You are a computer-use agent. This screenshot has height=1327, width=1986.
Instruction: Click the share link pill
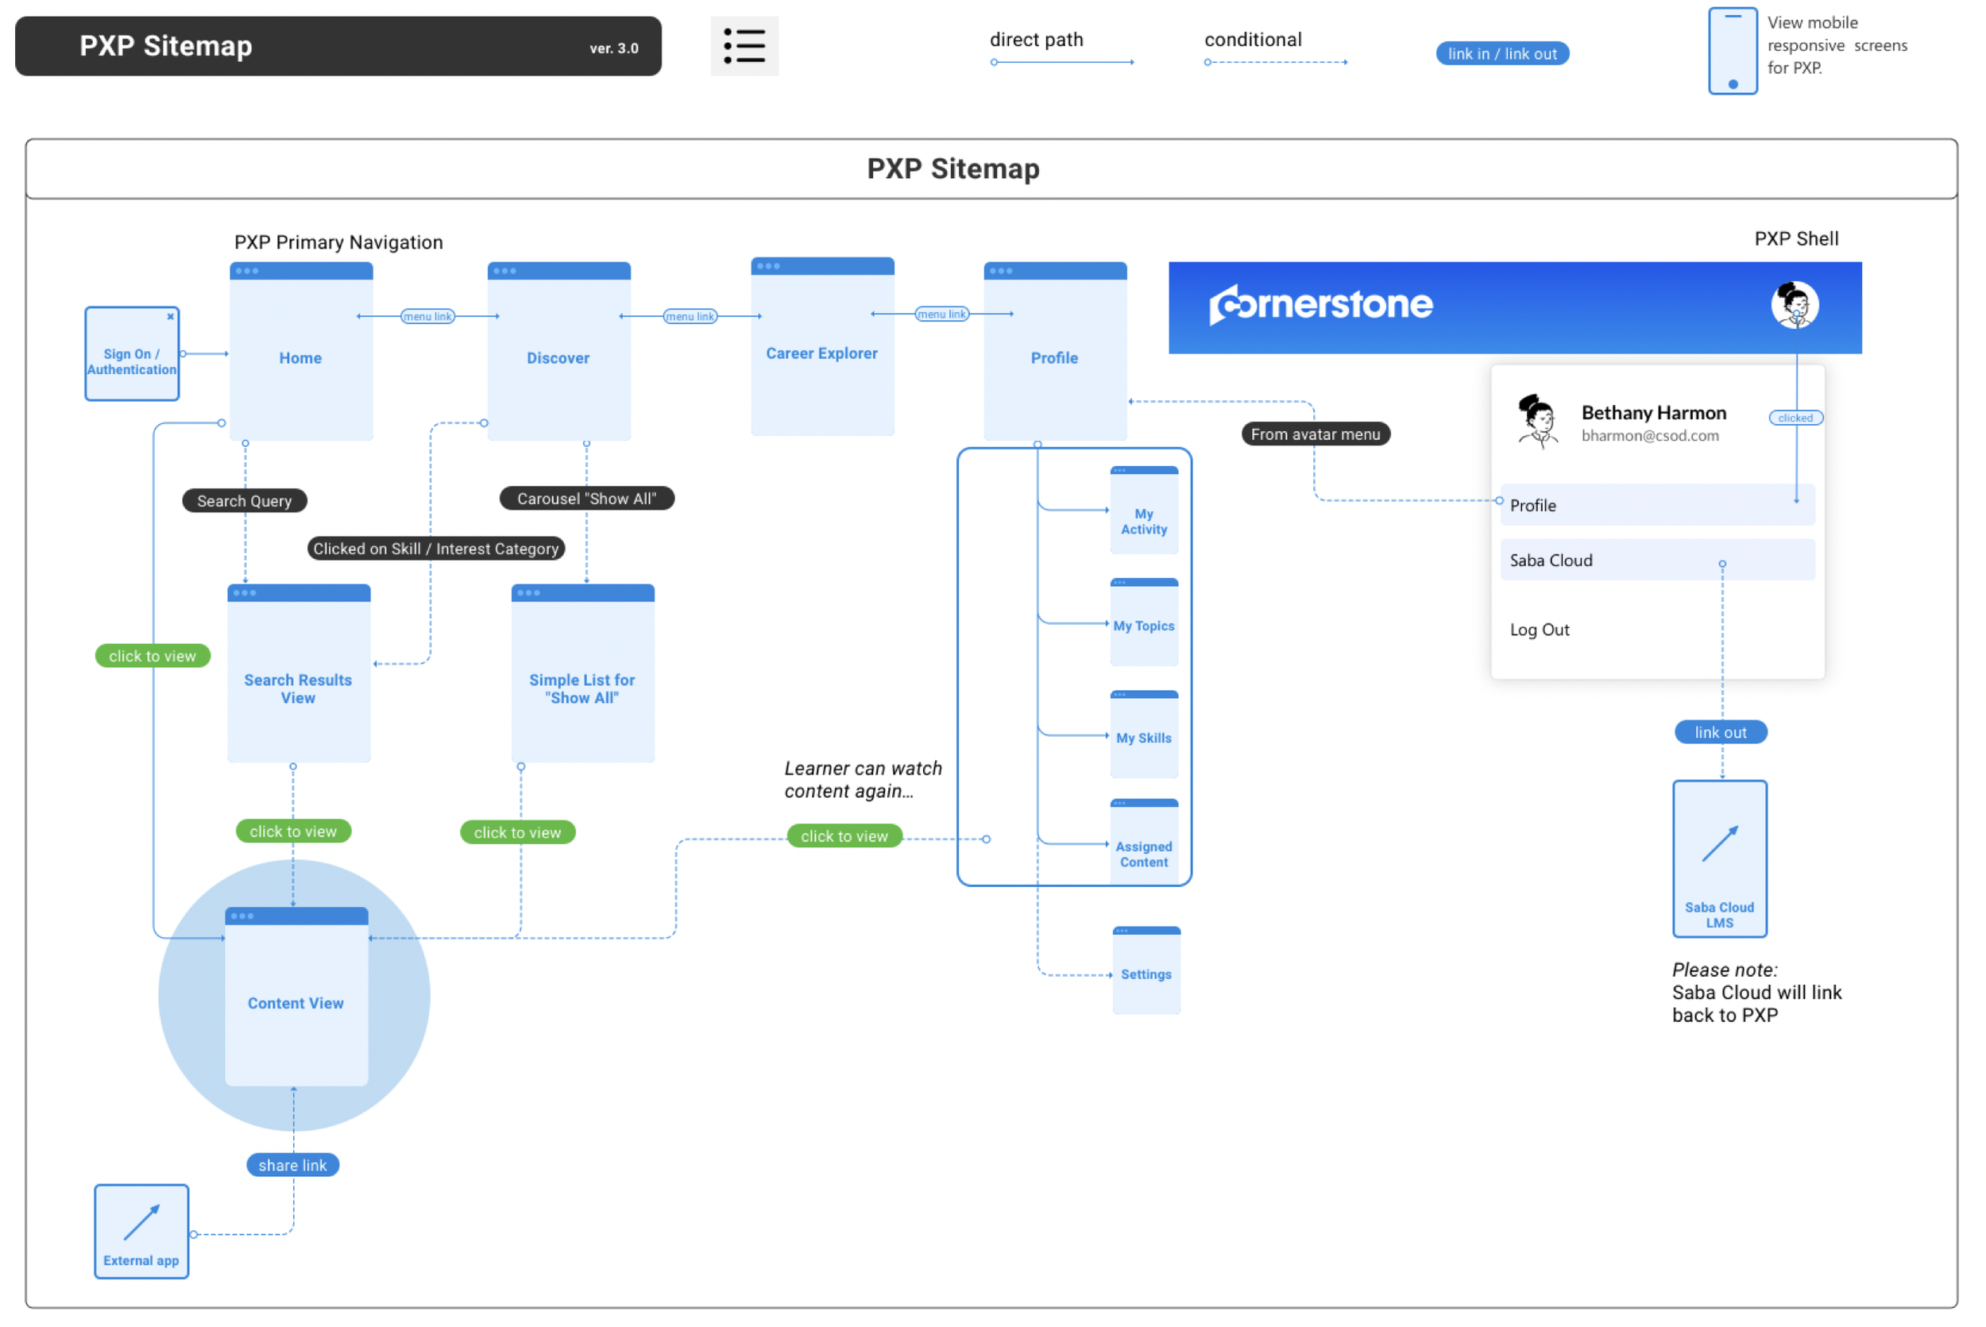click(x=293, y=1164)
